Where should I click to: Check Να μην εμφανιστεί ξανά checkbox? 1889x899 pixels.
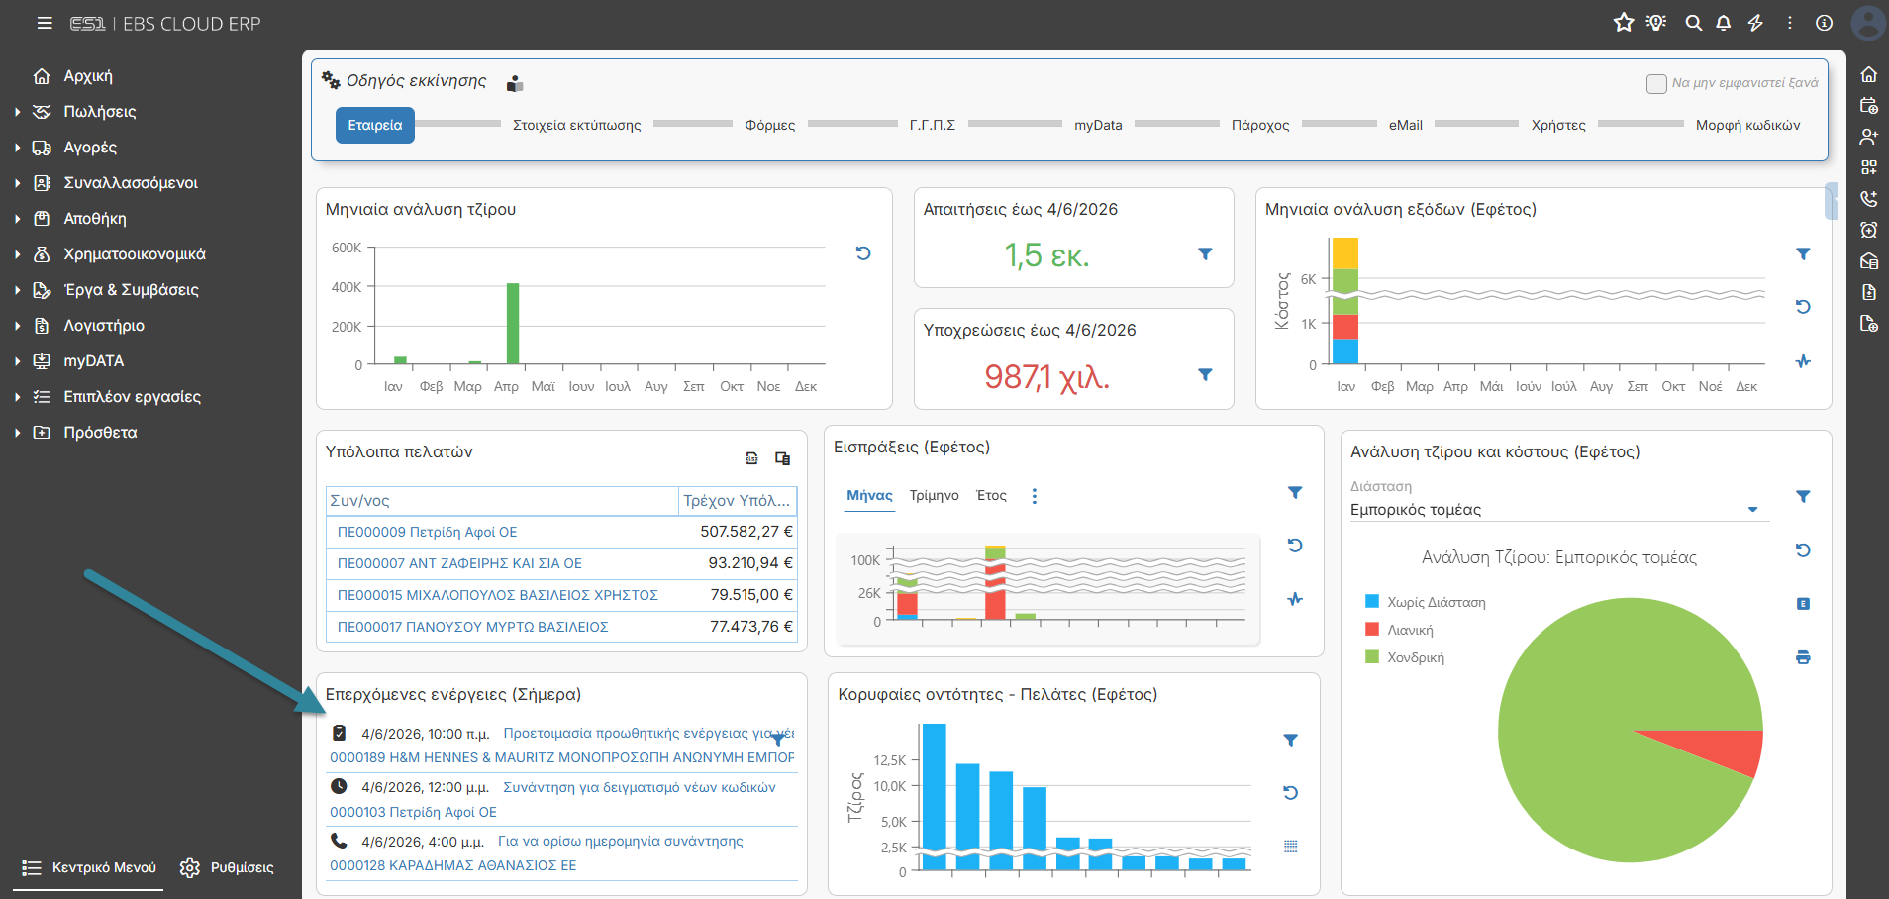(x=1656, y=84)
